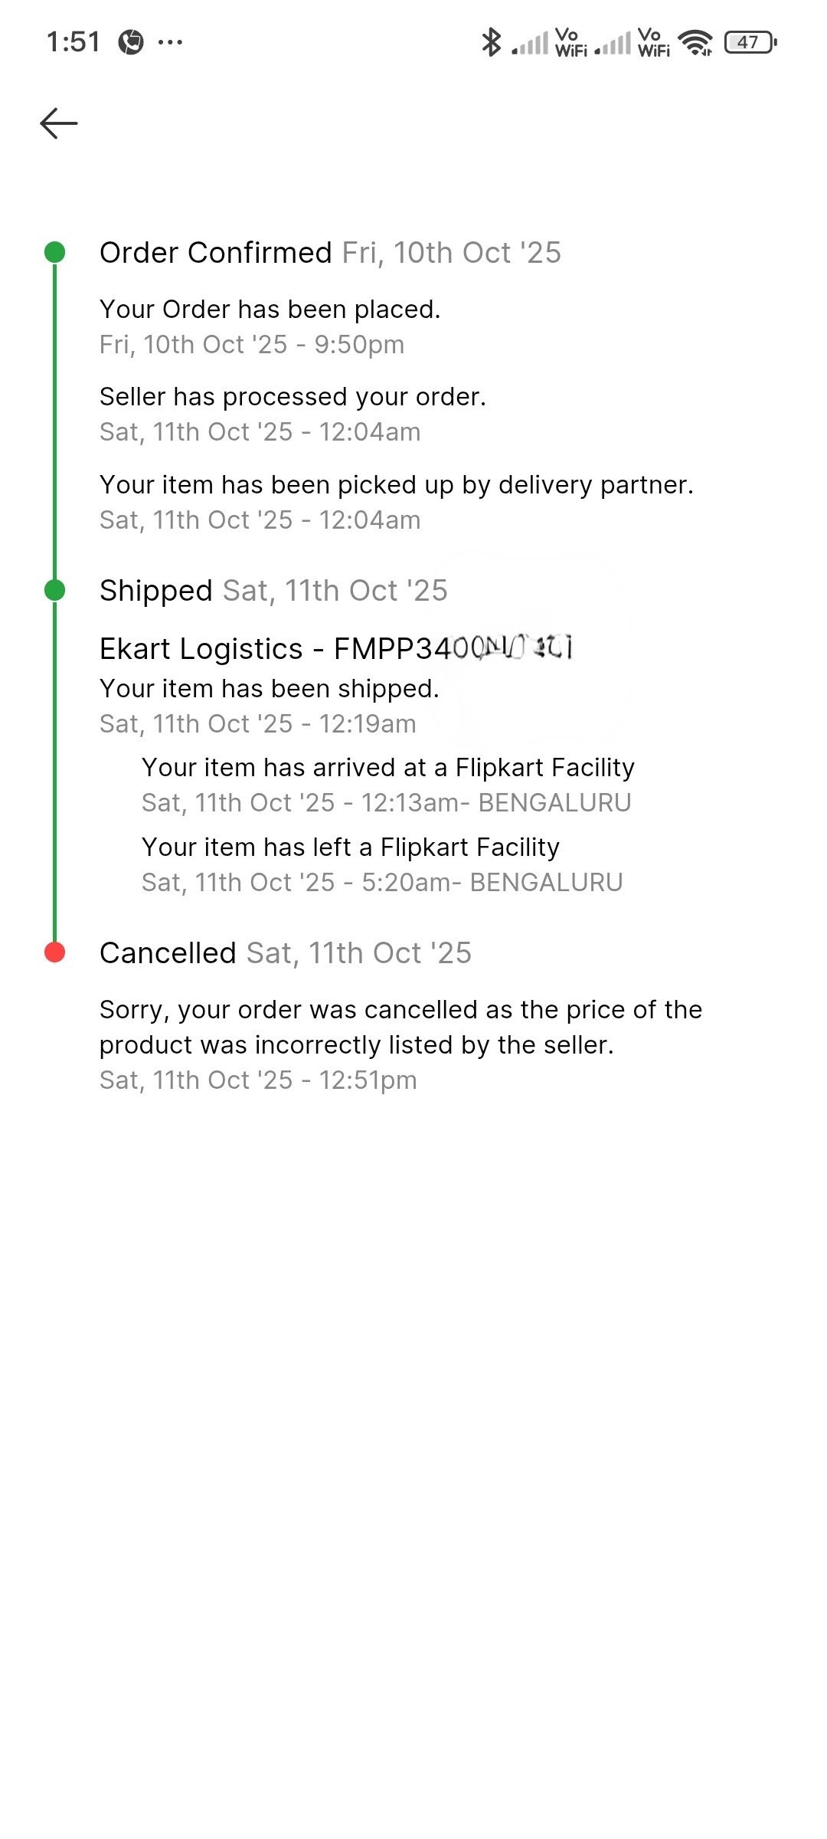This screenshot has height=1839, width=827.
Task: Tap the Bluetooth status icon
Action: click(x=490, y=42)
